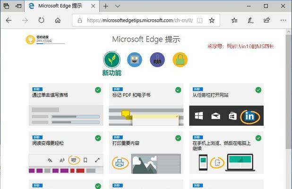The width and height of the screenshot is (292, 189).
Task: Click the checkmark on 阅读变得更轻松 card
Action: click(98, 138)
